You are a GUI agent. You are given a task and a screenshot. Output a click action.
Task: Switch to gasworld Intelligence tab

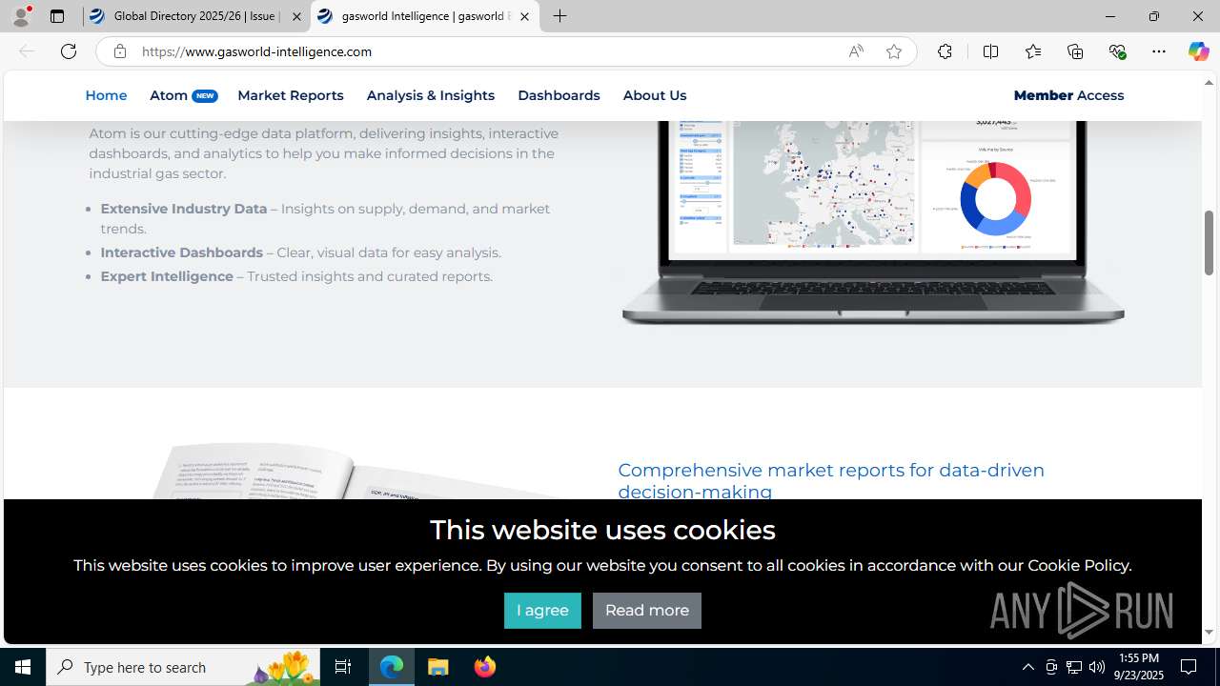point(424,16)
